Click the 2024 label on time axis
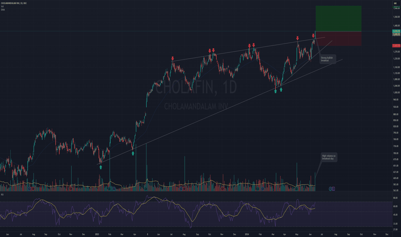The height and width of the screenshot is (237, 401). pyautogui.click(x=247, y=234)
